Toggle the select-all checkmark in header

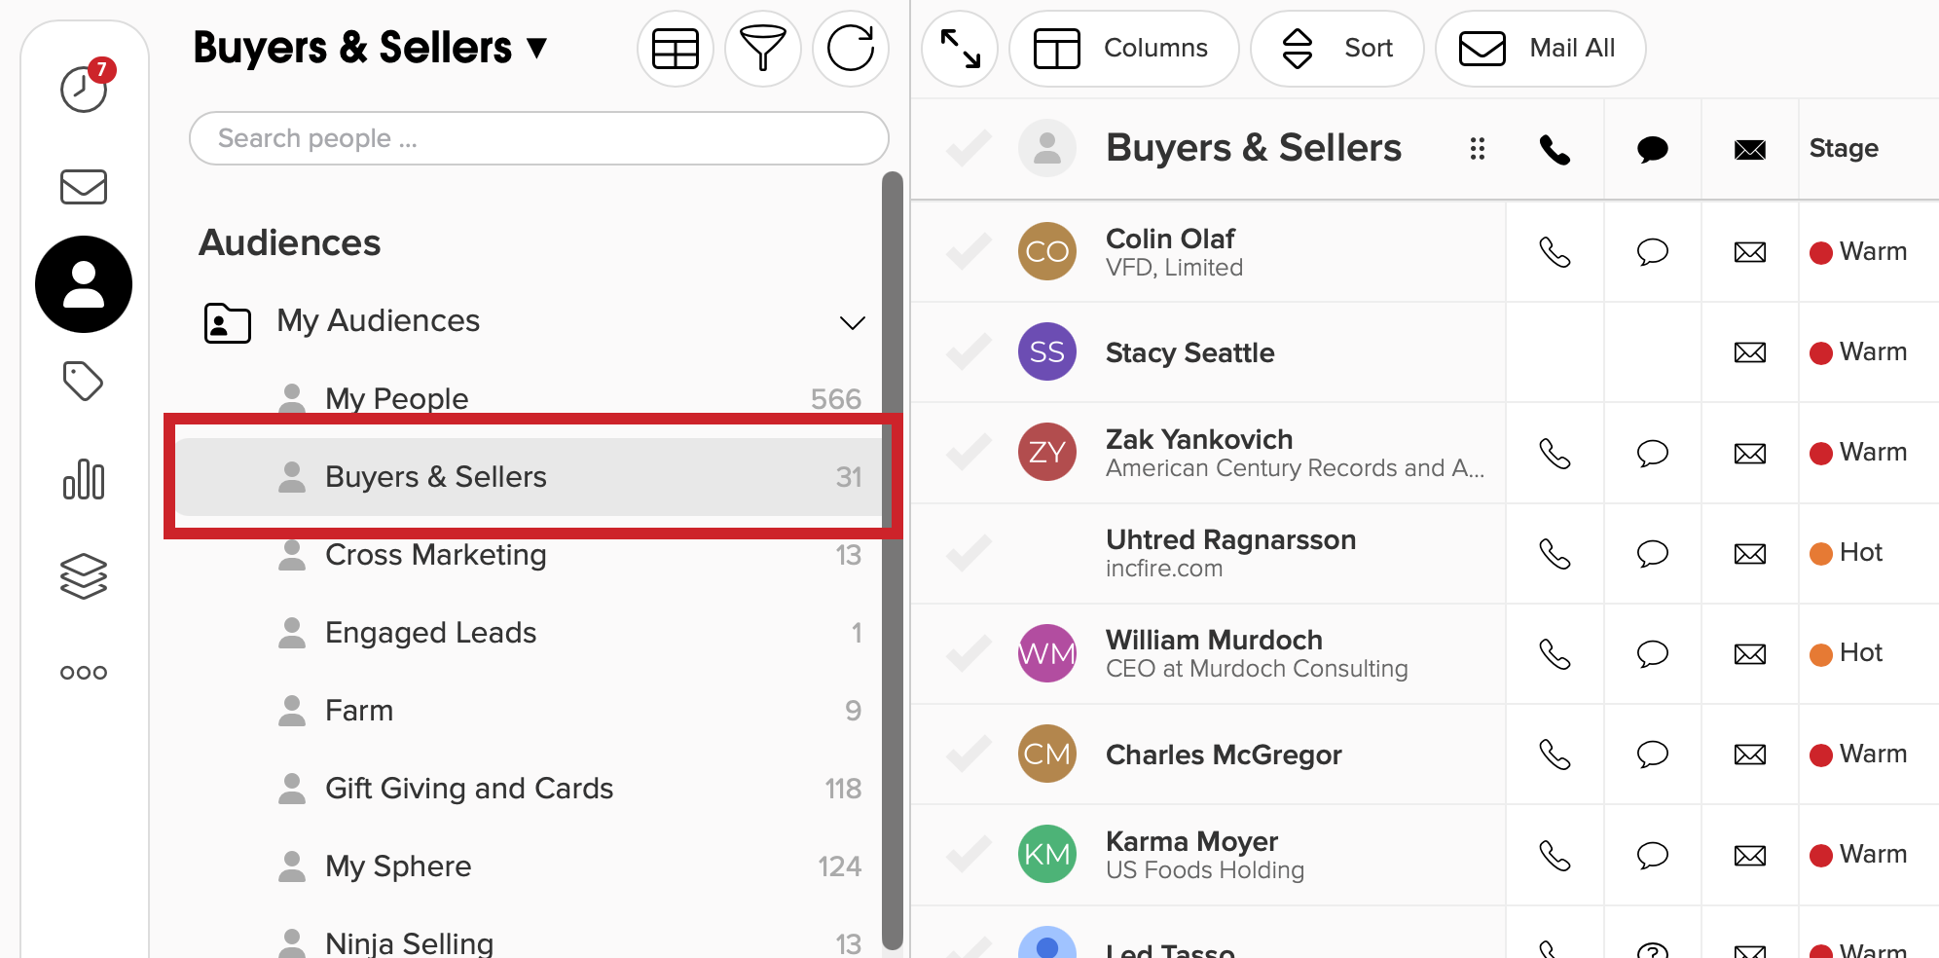tap(969, 148)
